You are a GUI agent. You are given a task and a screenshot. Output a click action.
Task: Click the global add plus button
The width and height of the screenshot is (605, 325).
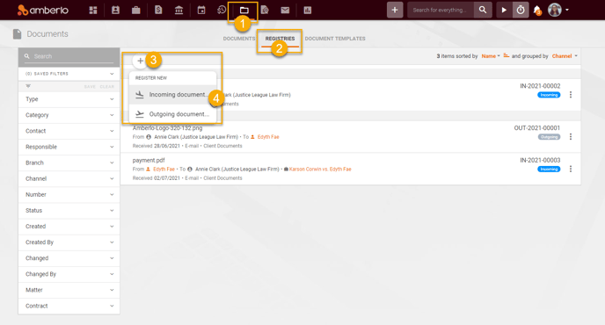(x=395, y=10)
